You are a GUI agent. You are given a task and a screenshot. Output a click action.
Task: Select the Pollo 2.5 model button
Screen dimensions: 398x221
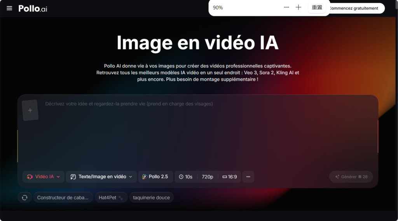click(155, 177)
